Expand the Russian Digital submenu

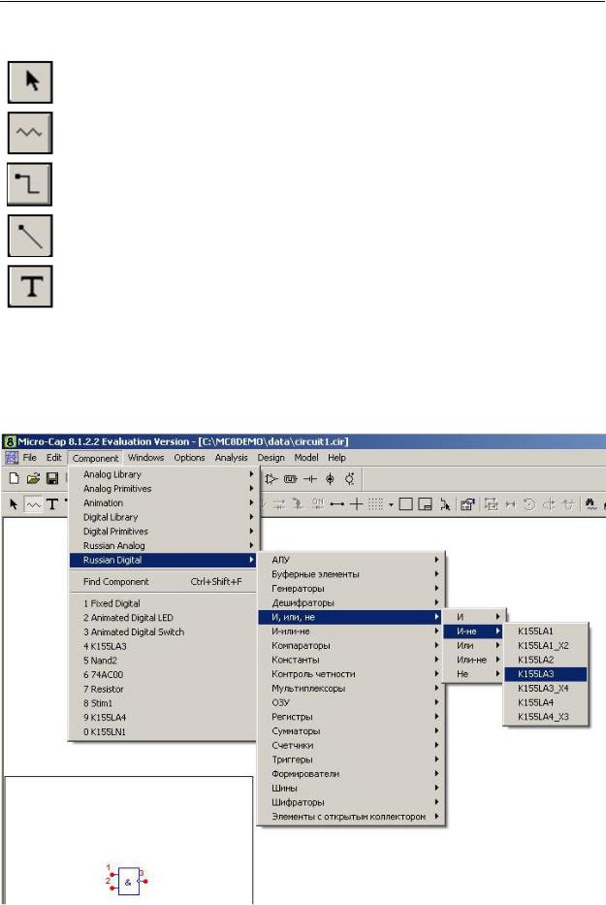click(162, 560)
